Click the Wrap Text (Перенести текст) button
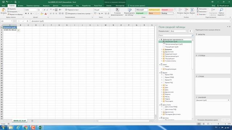Viewport: 232px width, 130px height. pos(72,10)
